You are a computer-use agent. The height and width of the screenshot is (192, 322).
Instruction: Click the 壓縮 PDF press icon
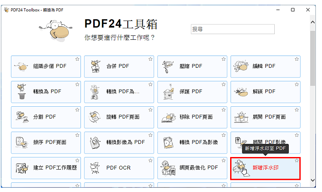point(168,67)
